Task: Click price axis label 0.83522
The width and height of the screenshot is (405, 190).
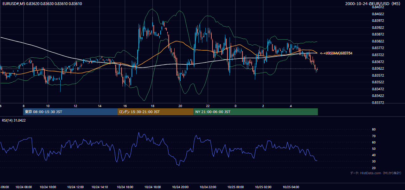Action: coord(378,82)
